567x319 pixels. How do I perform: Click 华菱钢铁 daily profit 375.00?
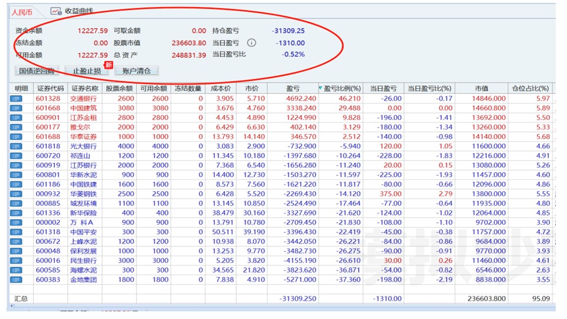[x=390, y=194]
